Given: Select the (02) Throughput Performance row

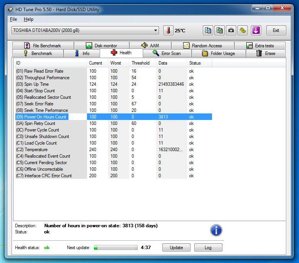Looking at the screenshot, I should [x=114, y=78].
